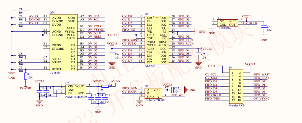Select the RESET pin name on OV1
This screenshot has width=302, height=123.
pyautogui.click(x=57, y=69)
